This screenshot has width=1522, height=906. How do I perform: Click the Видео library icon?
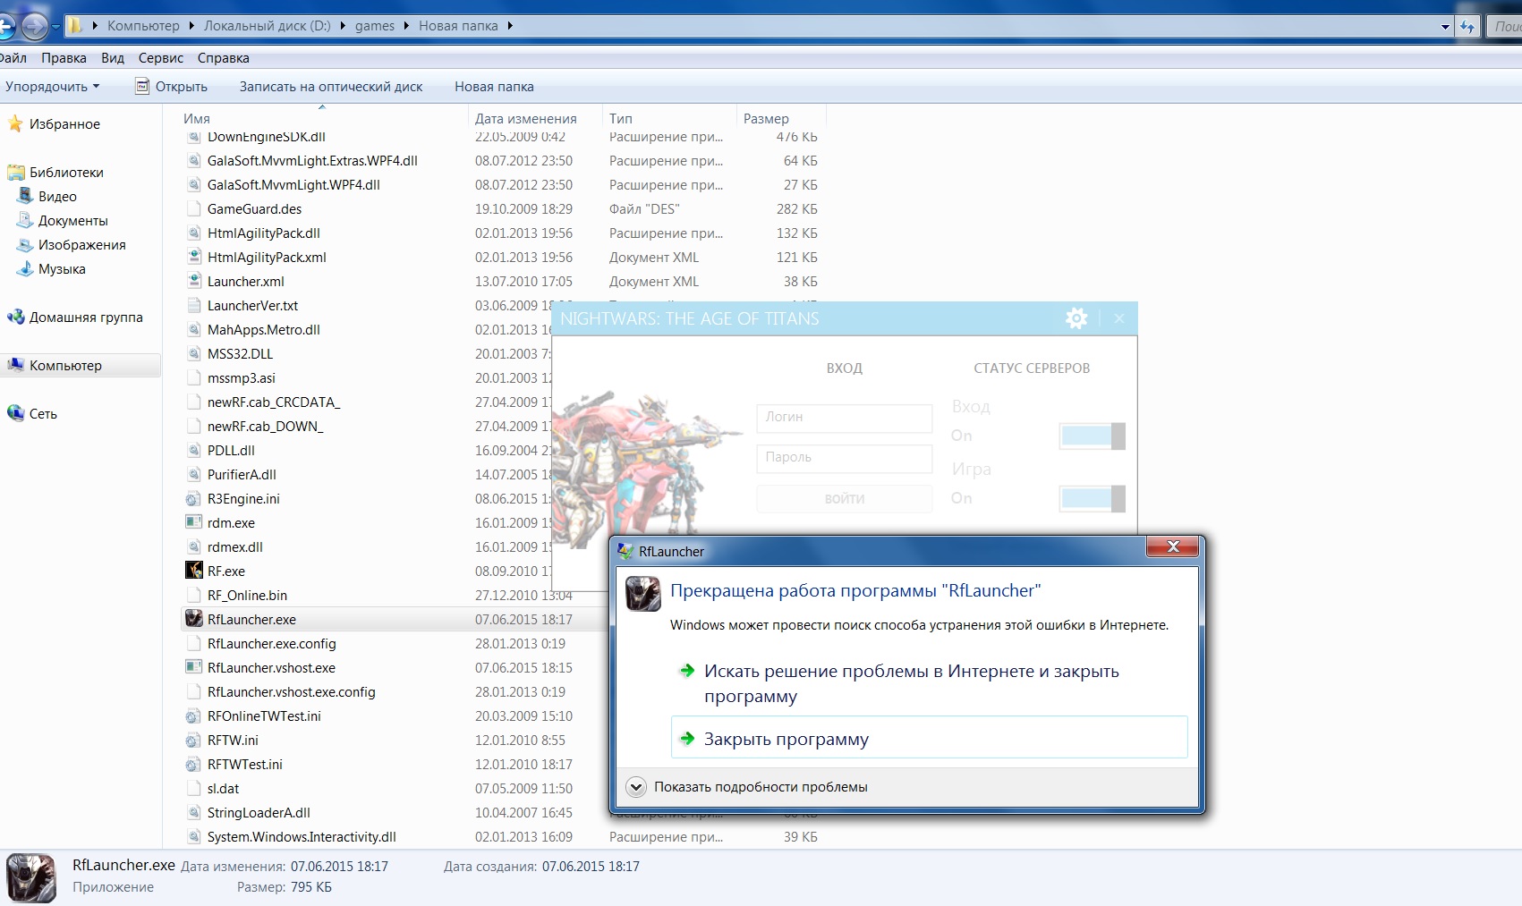[x=26, y=196]
